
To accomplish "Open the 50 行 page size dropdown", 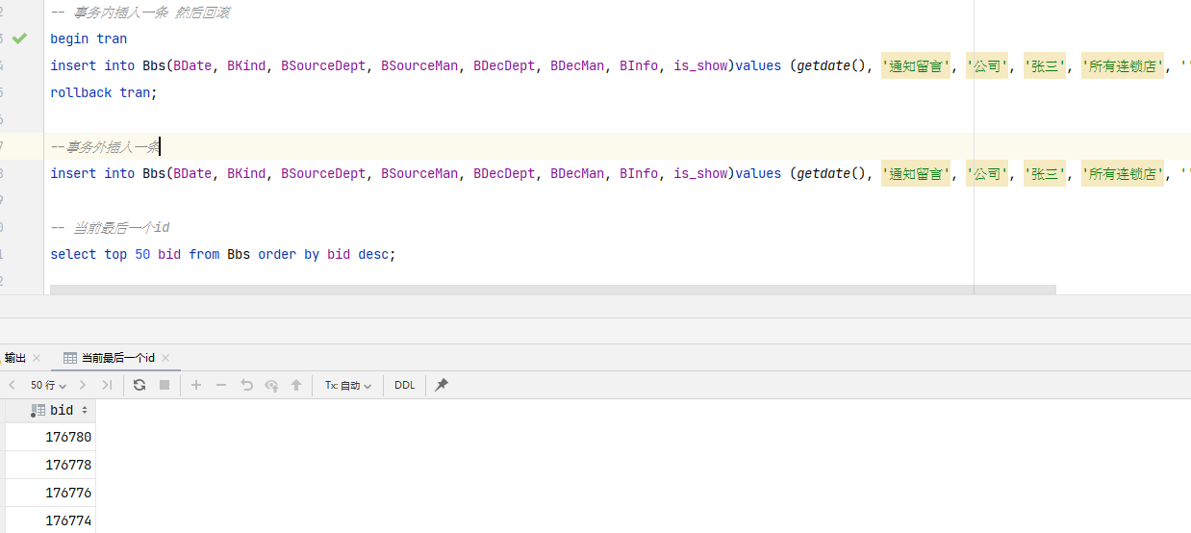I will [48, 385].
